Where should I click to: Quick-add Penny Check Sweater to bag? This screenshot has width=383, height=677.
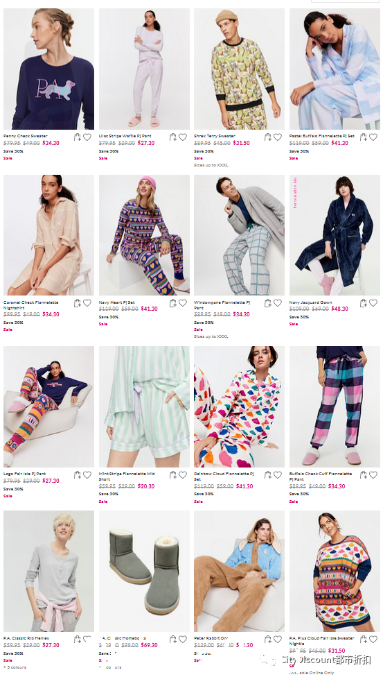[x=78, y=137]
